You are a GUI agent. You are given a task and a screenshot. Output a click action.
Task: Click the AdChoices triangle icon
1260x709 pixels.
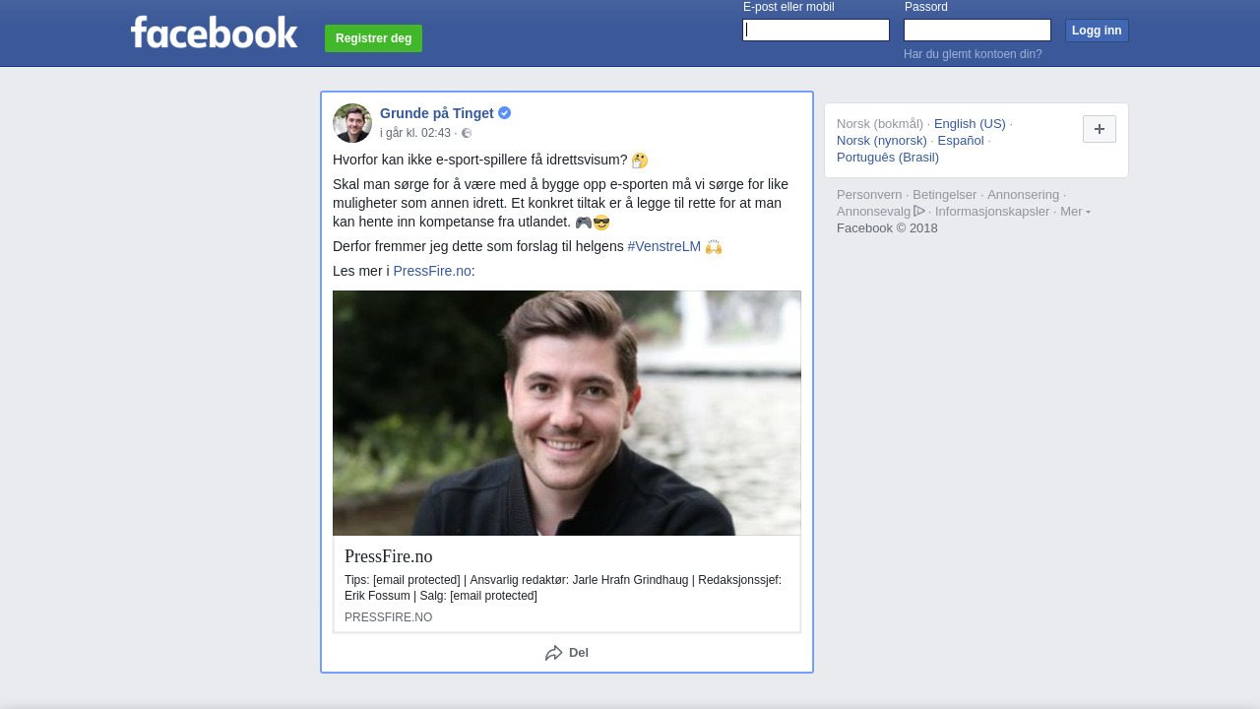919,211
